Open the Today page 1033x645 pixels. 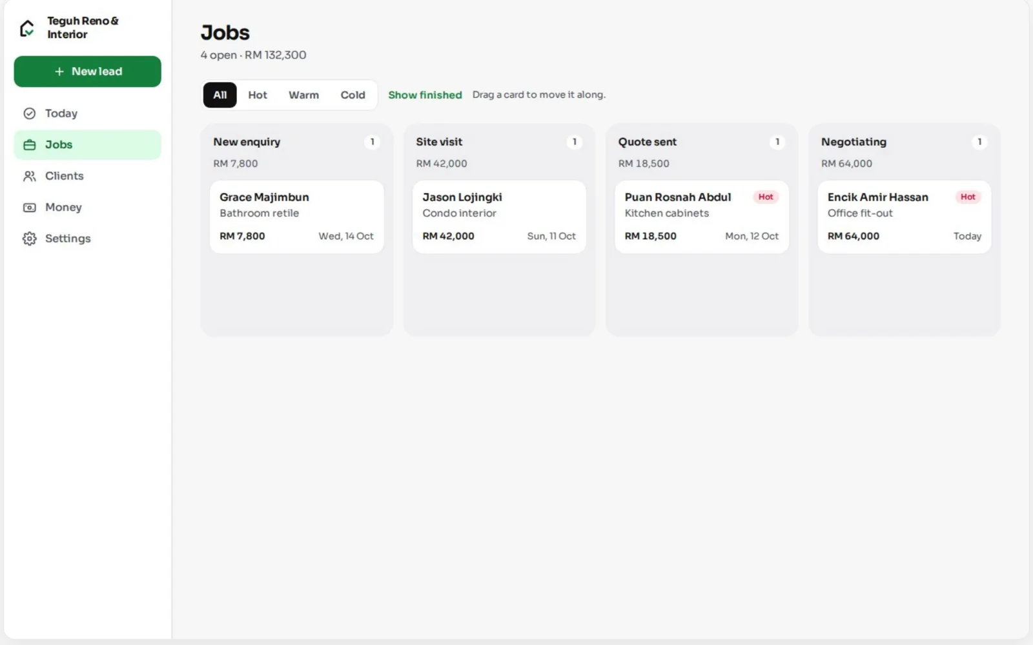coord(88,114)
